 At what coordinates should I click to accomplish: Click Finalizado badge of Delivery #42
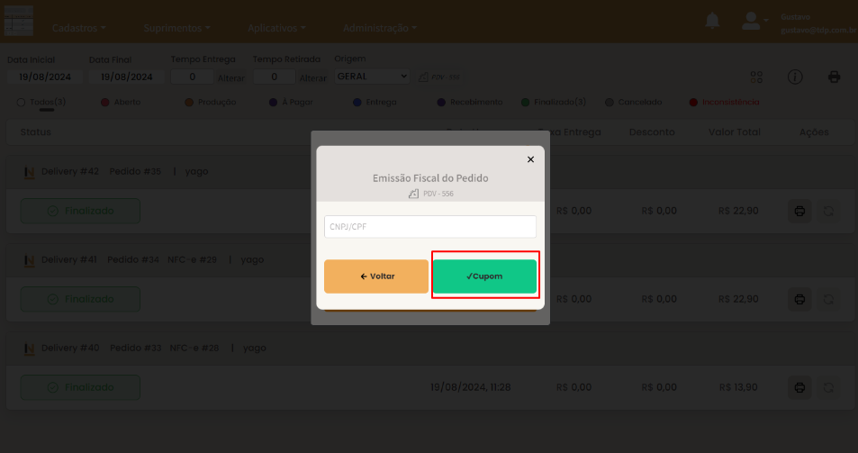(80, 211)
